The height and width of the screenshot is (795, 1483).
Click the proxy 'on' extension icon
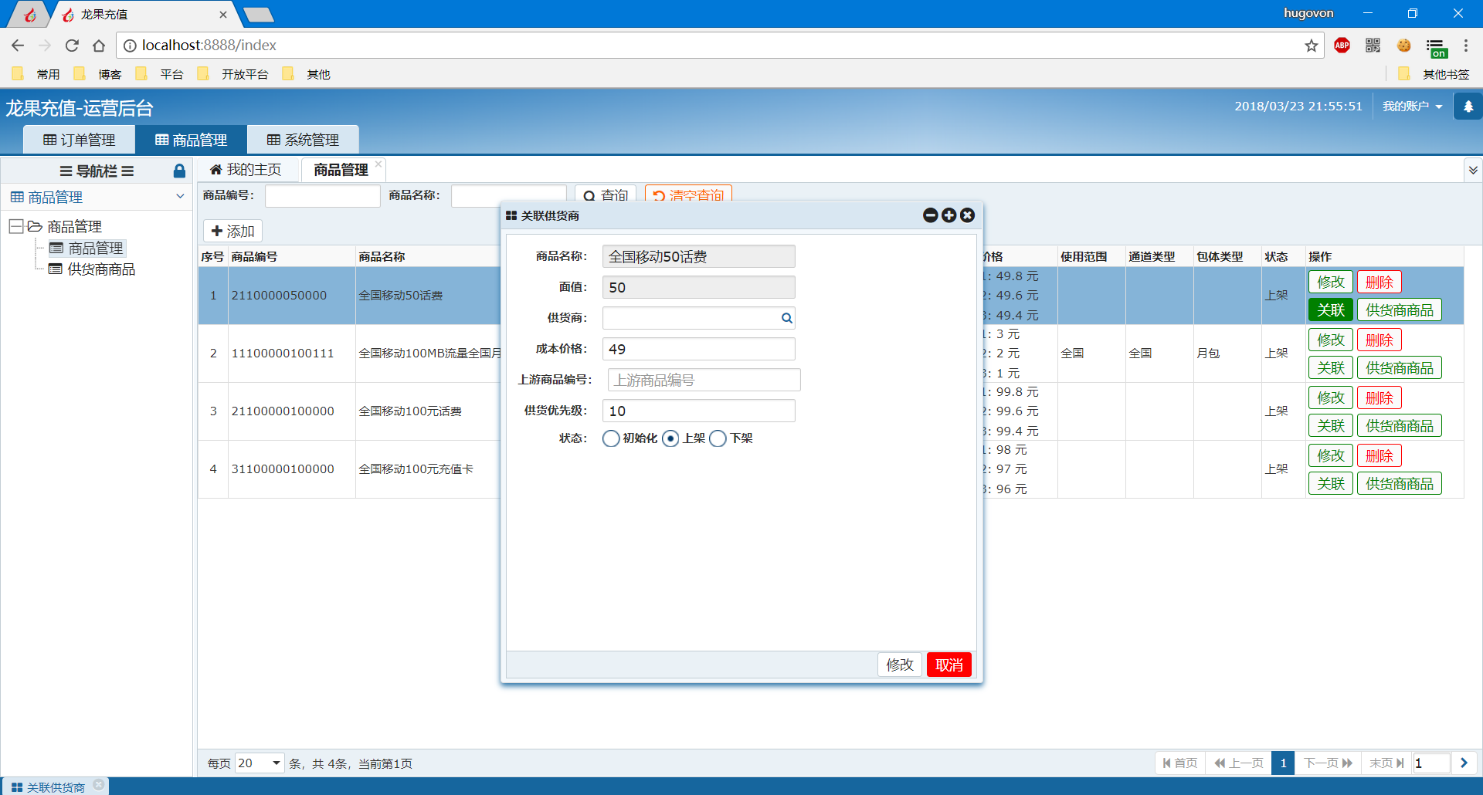click(x=1437, y=48)
